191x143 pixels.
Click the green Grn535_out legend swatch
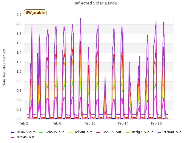(41, 132)
